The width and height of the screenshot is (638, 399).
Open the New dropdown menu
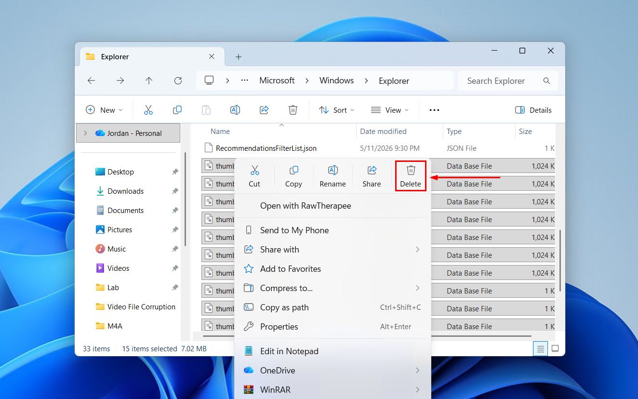[x=104, y=110]
